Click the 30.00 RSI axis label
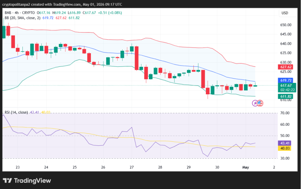This screenshot has width=301, height=189. [285, 158]
